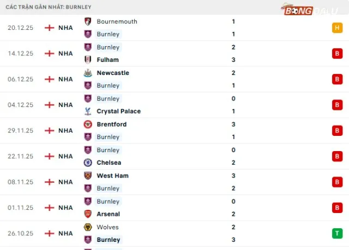Click the green T win result badge
This screenshot has height=250, width=349.
(338, 234)
